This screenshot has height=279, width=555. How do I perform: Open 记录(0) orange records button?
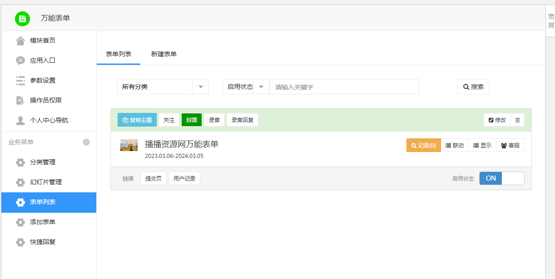coord(423,146)
